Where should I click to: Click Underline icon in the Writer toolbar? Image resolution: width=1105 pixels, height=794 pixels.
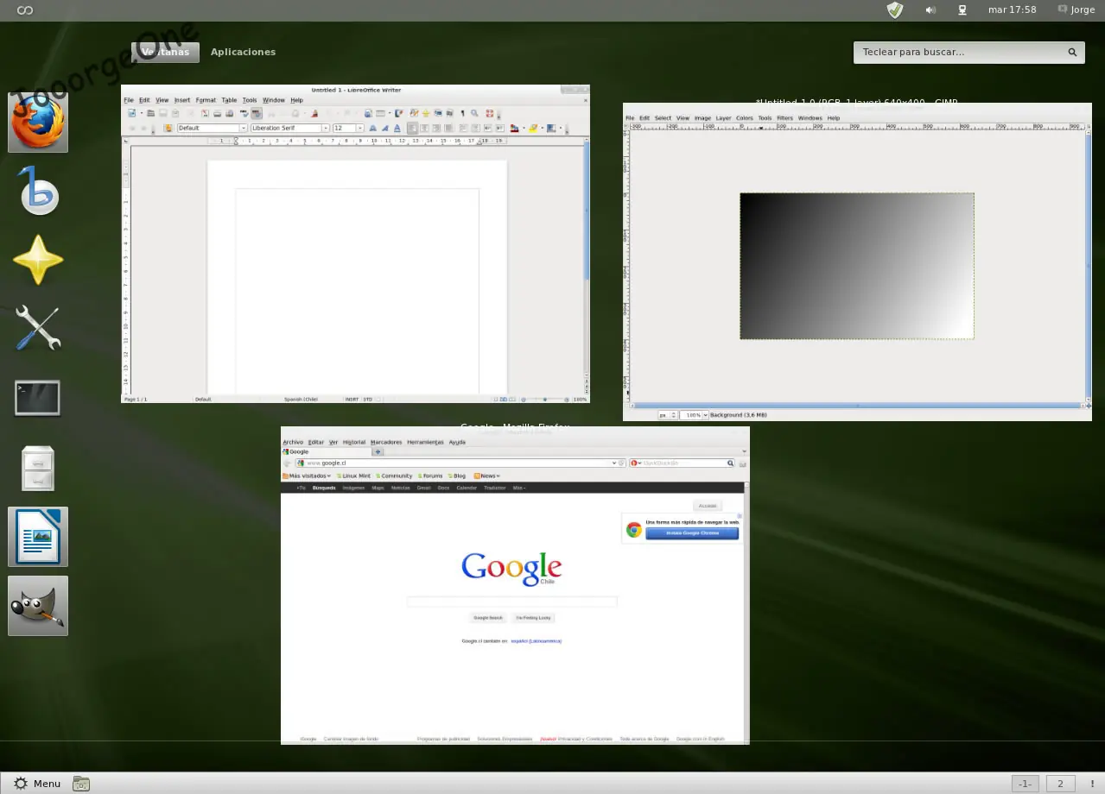[397, 128]
